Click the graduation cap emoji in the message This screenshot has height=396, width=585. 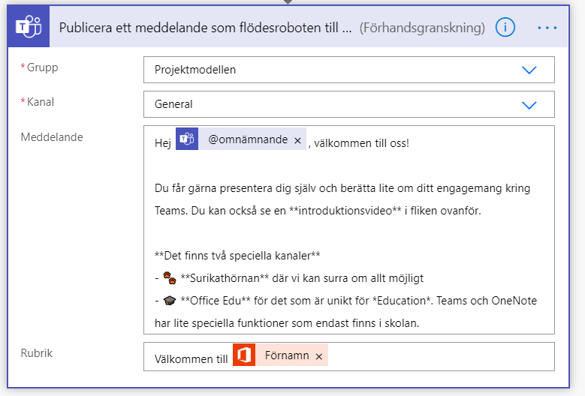pyautogui.click(x=170, y=300)
